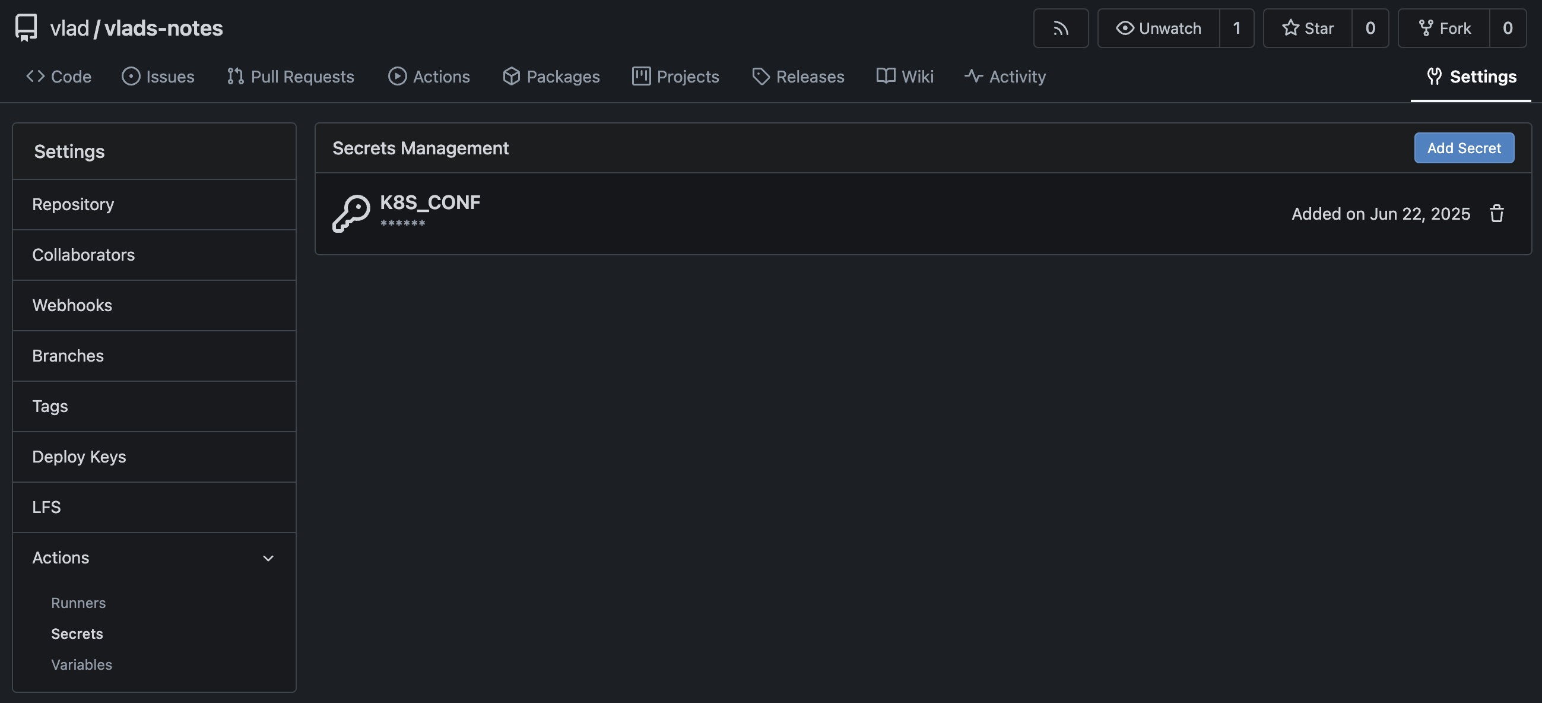Go to Deploy Keys settings
Viewport: 1542px width, 703px height.
point(79,457)
